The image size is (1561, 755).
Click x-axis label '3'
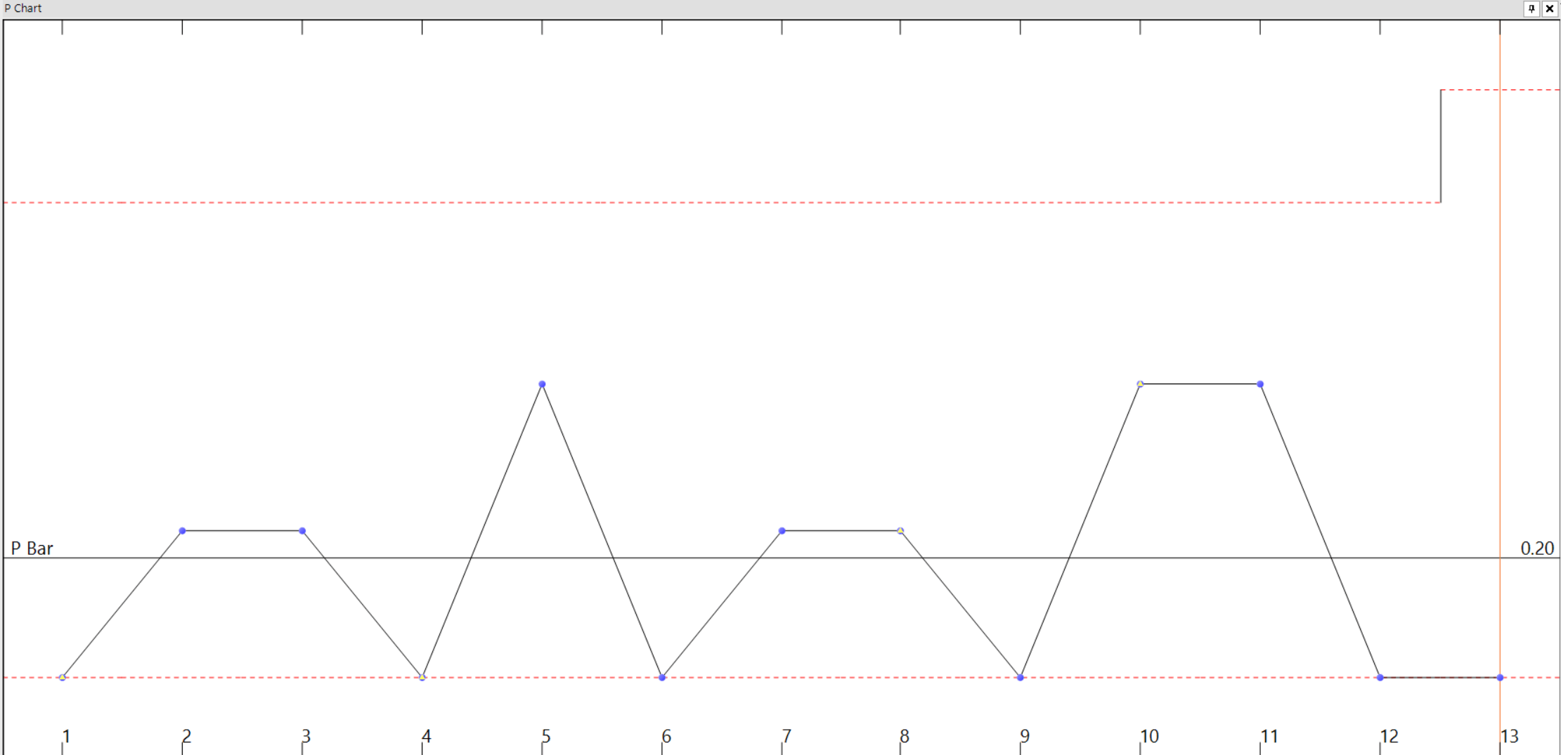pos(306,736)
